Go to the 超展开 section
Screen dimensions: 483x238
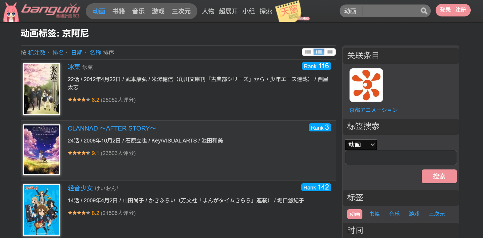pos(228,11)
